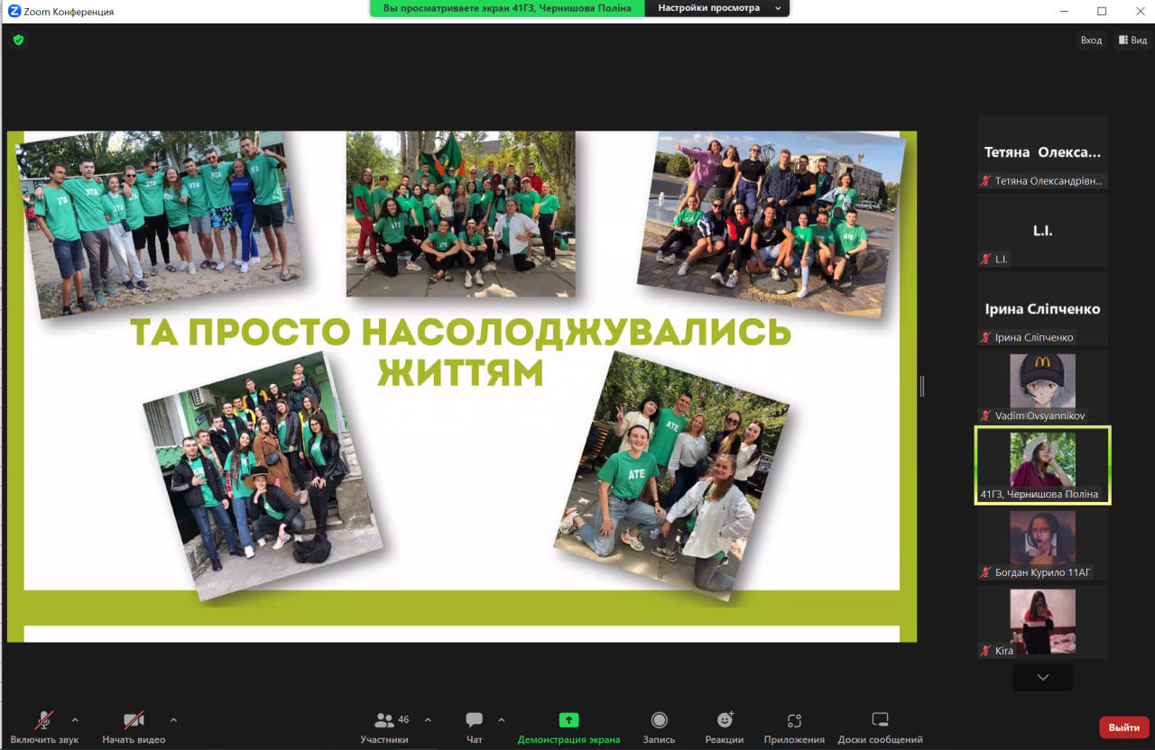Screen dimensions: 1155x750
Task: Change layout using Вид button
Action: tap(1132, 40)
